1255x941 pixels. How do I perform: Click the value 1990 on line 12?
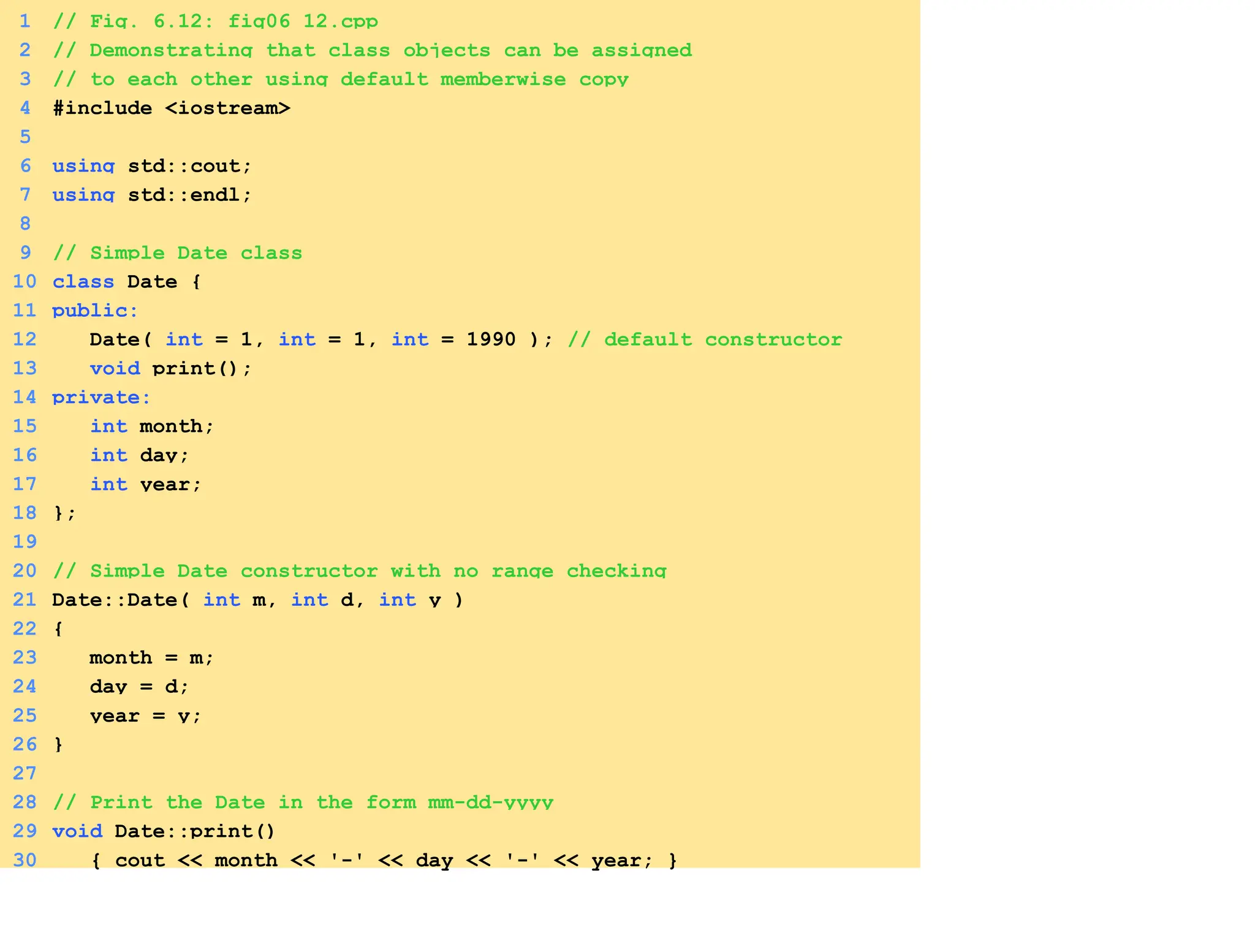(x=491, y=339)
